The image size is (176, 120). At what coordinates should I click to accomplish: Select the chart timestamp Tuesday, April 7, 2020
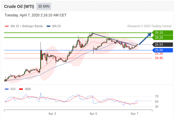coord(35,15)
